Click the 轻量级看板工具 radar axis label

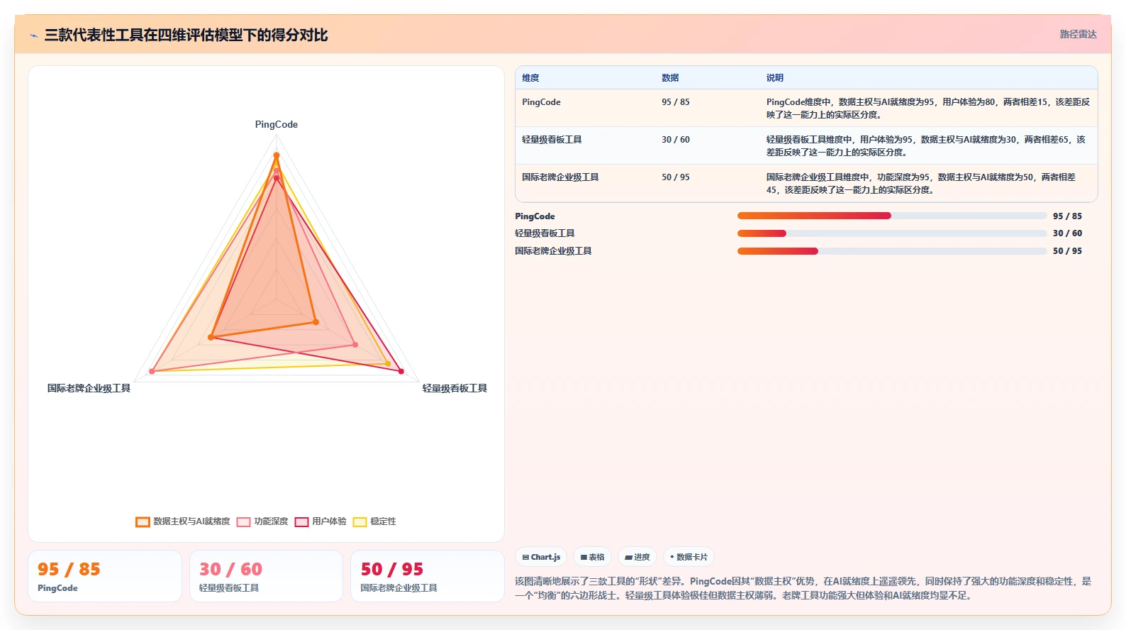click(x=455, y=388)
